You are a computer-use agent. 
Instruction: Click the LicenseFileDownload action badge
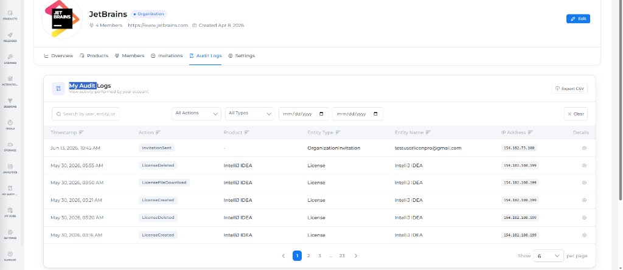(164, 182)
